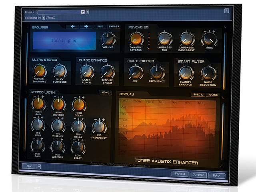
Task: Click the Multi Exciter Mix knob
Action: coord(136,72)
